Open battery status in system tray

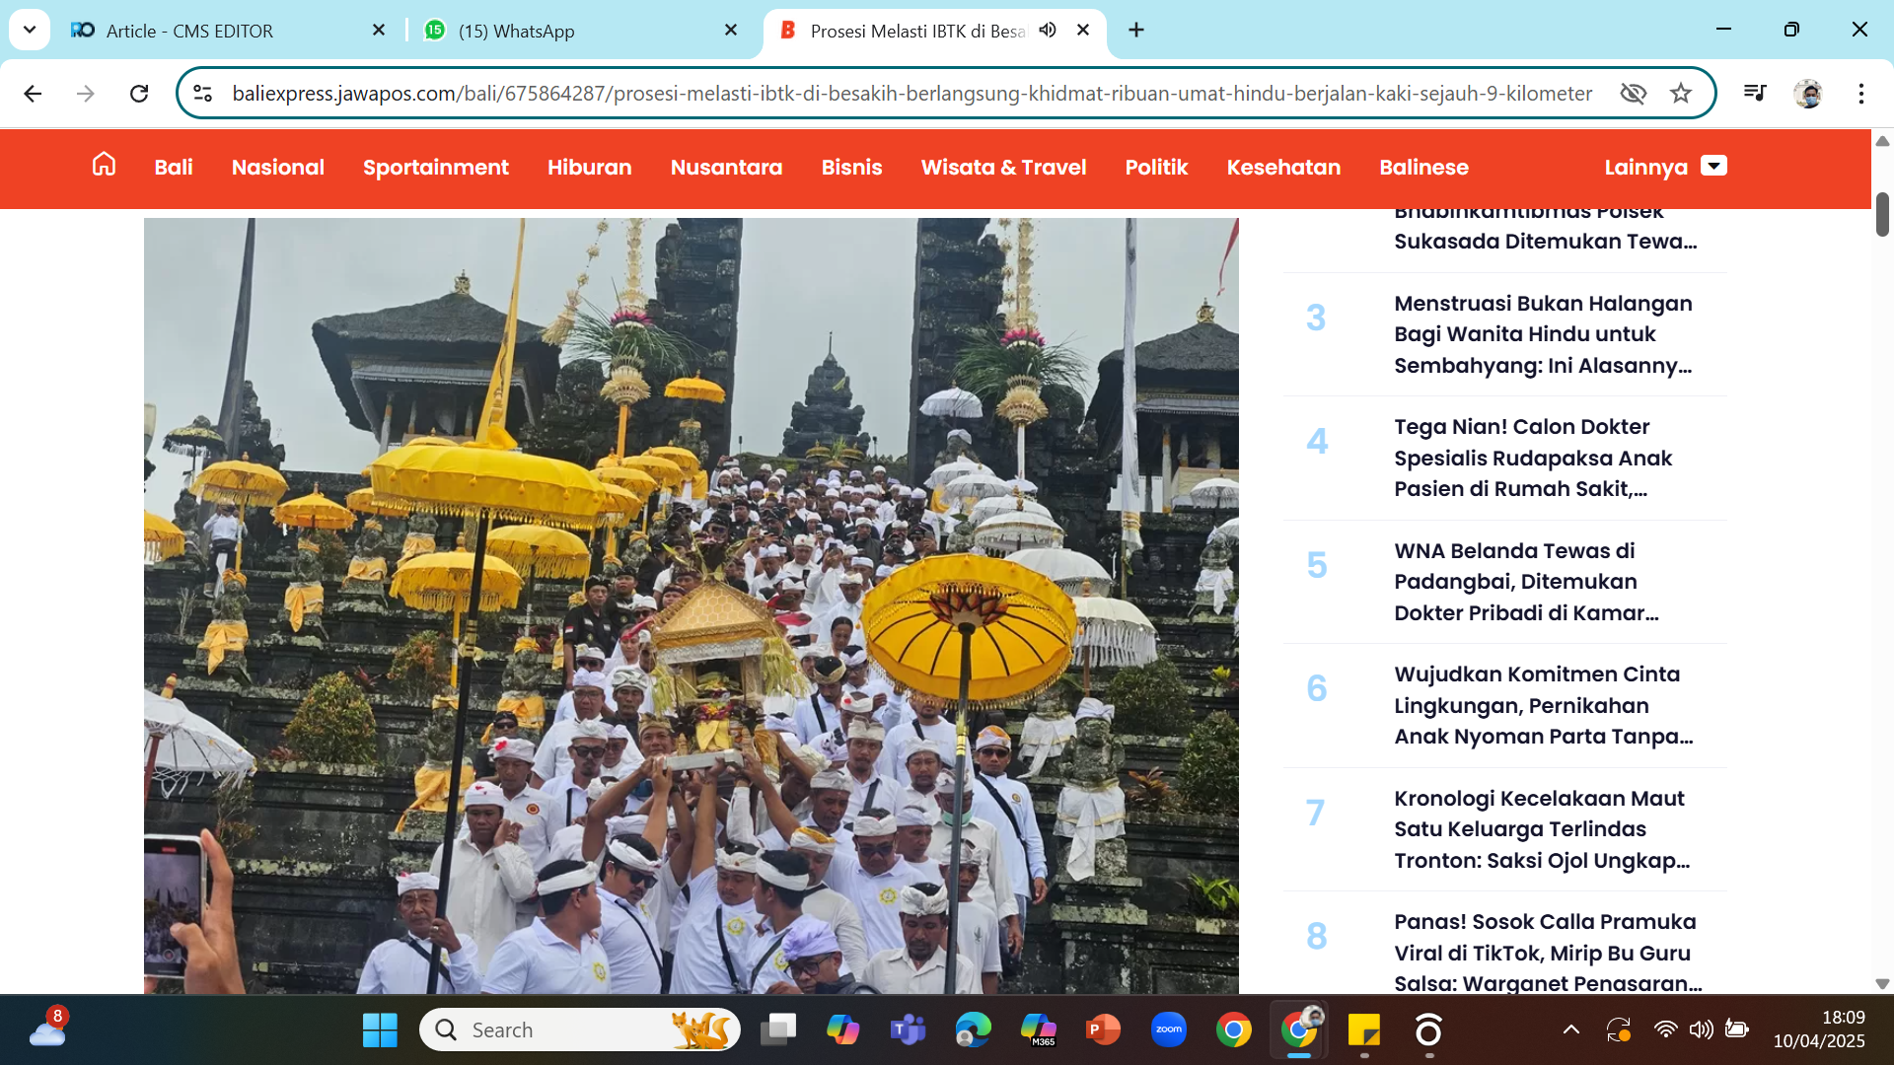[1736, 1030]
